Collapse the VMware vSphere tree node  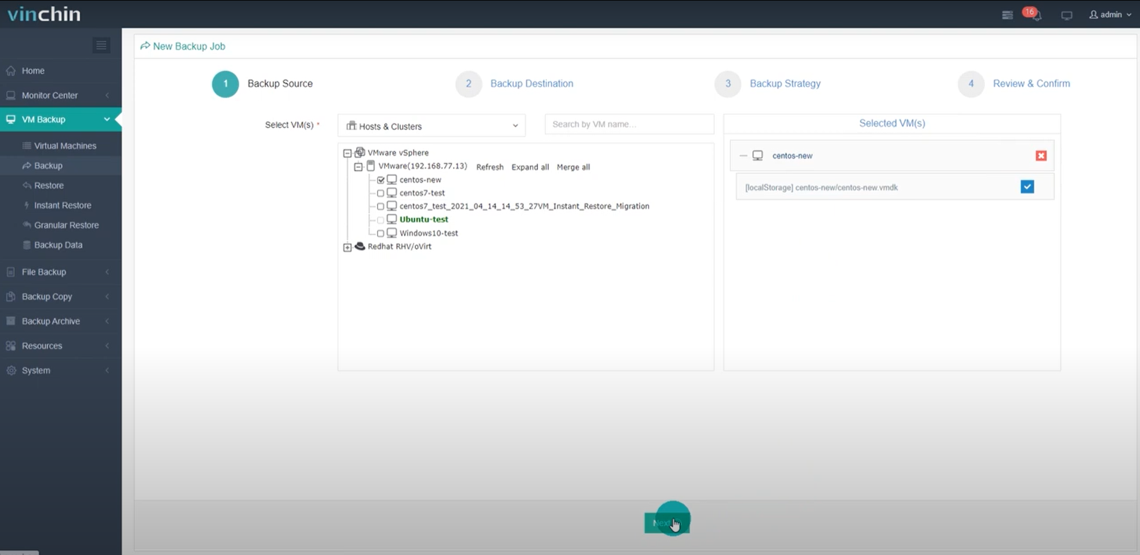point(347,153)
